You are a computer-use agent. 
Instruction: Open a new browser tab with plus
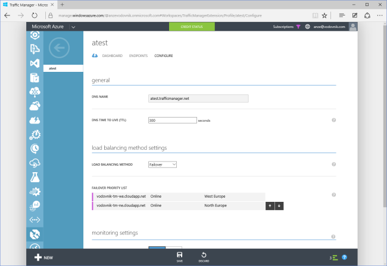[x=62, y=5]
